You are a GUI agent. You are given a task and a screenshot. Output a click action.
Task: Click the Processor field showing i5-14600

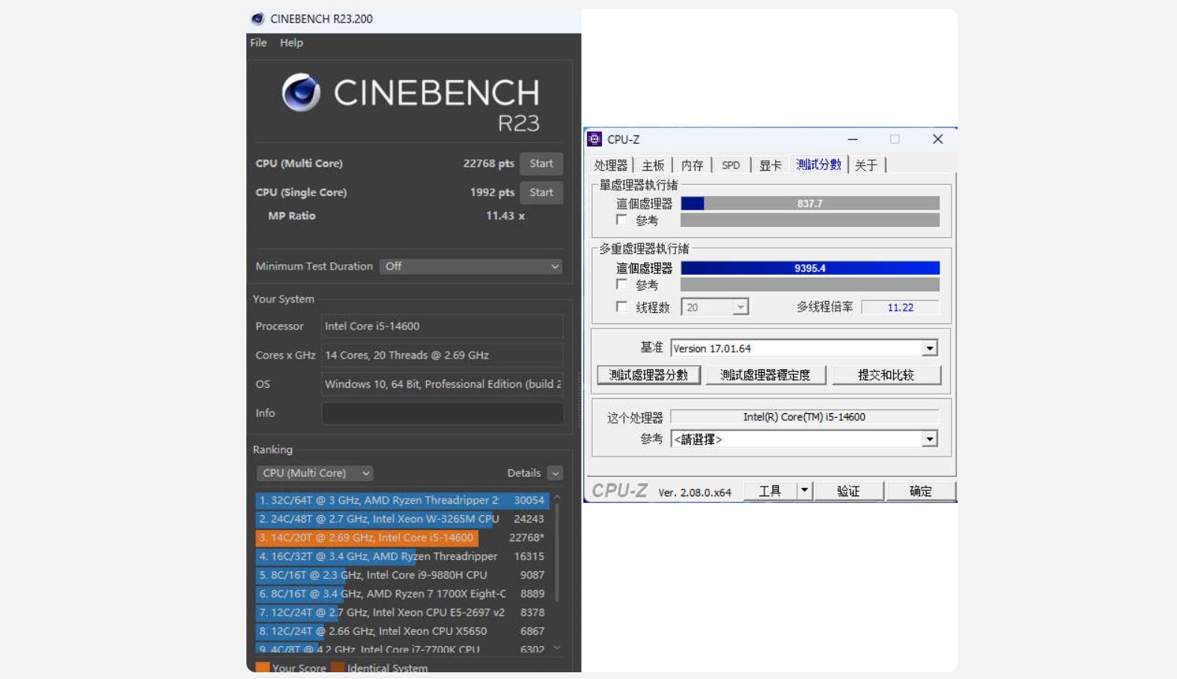click(x=442, y=326)
